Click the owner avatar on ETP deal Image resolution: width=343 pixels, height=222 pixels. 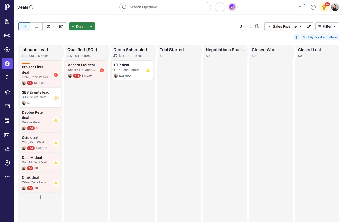(116, 76)
